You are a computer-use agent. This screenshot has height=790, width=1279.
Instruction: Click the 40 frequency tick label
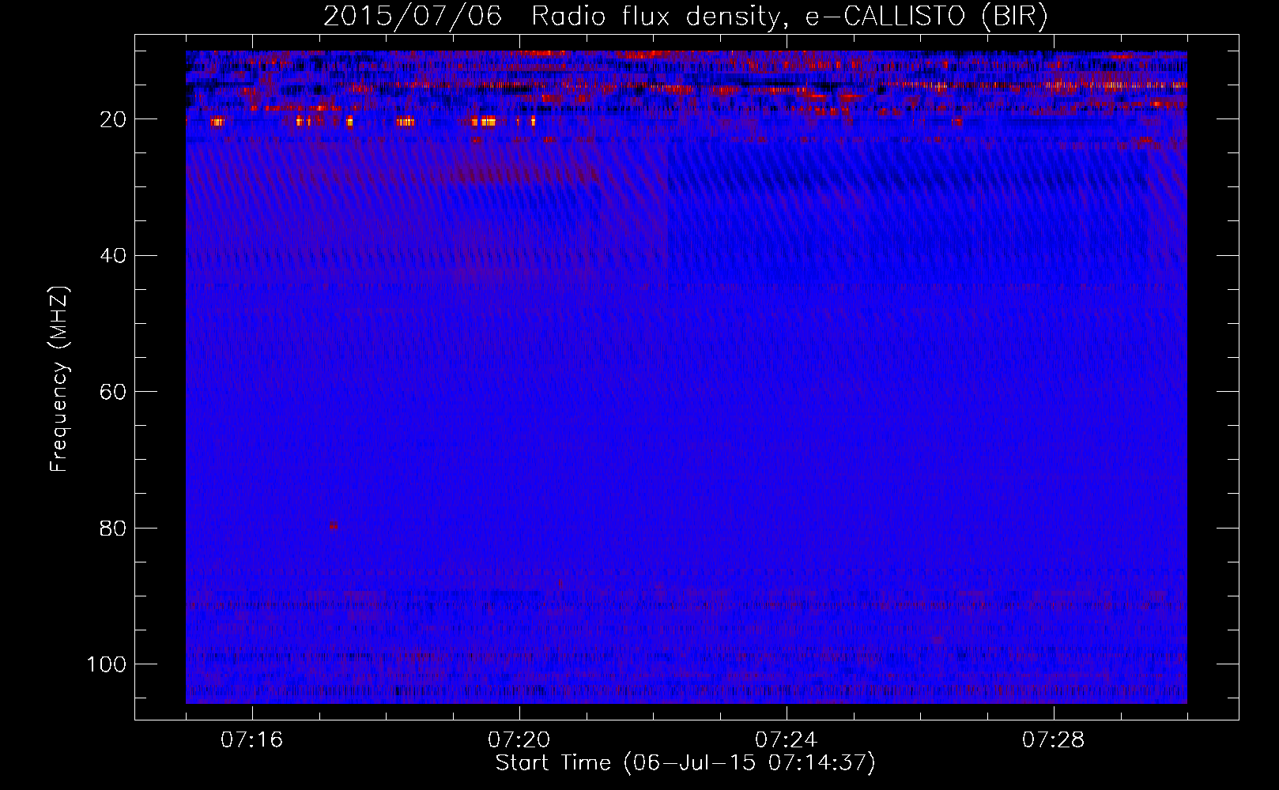pos(113,256)
